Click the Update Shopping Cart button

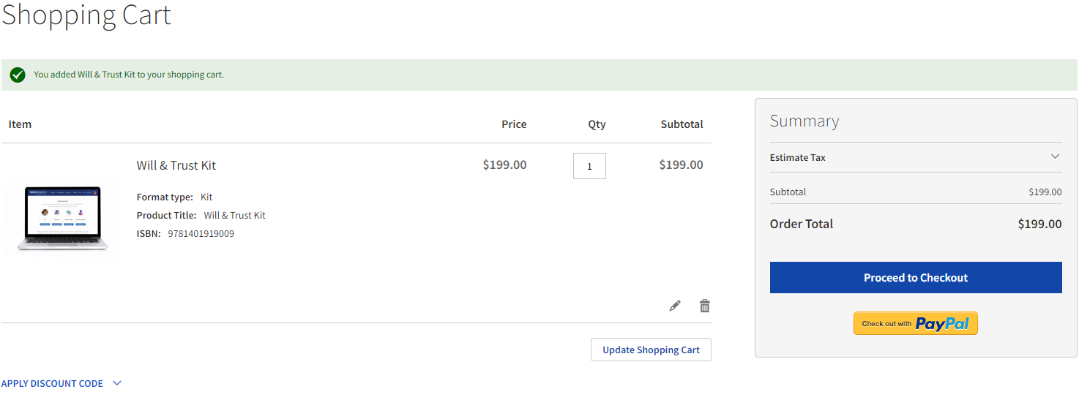[x=651, y=350]
